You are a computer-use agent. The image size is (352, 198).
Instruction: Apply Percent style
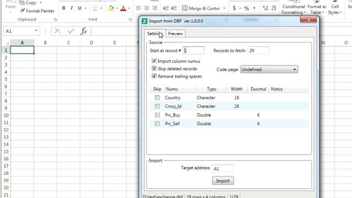247,8
